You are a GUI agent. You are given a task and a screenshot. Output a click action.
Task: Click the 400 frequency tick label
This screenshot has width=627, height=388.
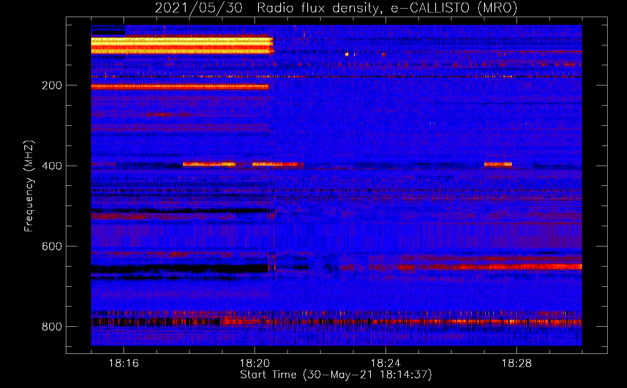tap(52, 166)
